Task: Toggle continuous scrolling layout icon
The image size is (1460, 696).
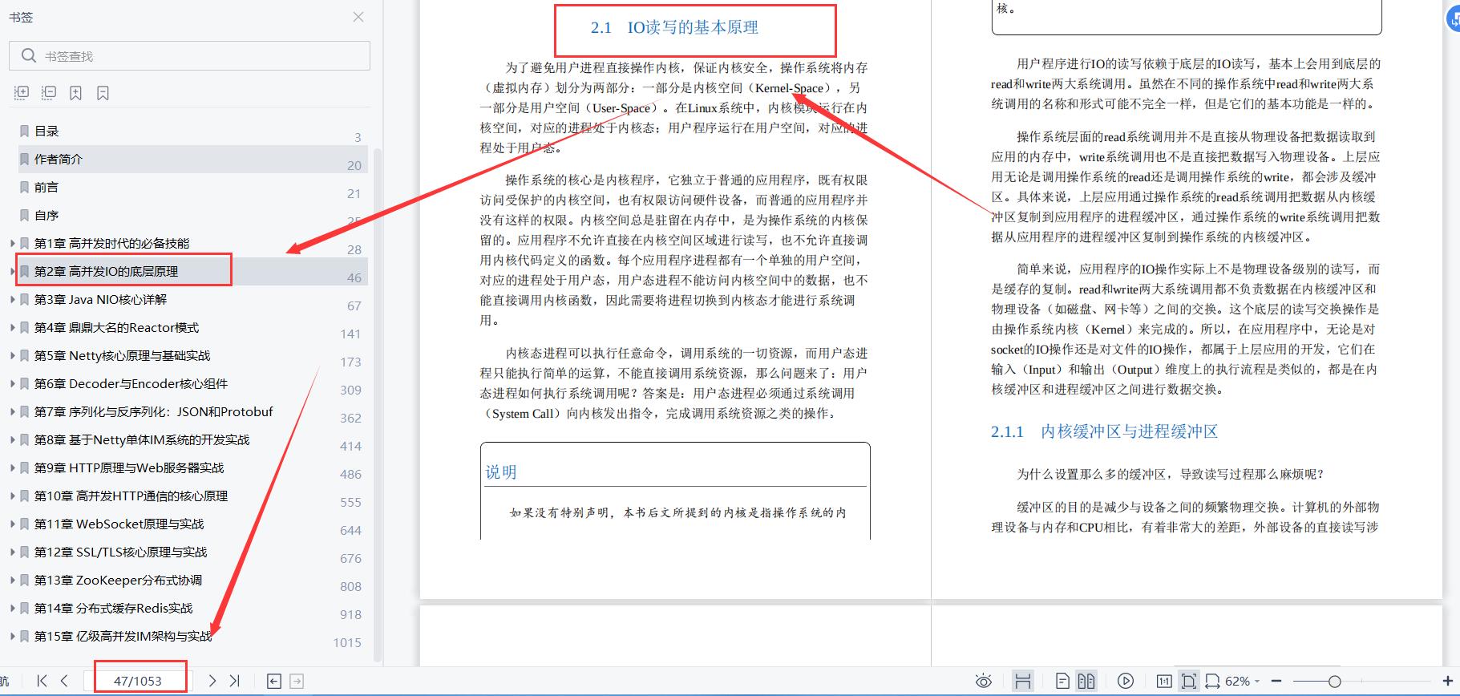Action: [x=1023, y=681]
